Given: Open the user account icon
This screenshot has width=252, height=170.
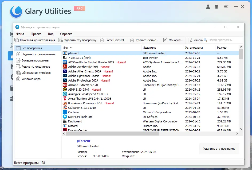Looking at the screenshot, I should point(208,7).
